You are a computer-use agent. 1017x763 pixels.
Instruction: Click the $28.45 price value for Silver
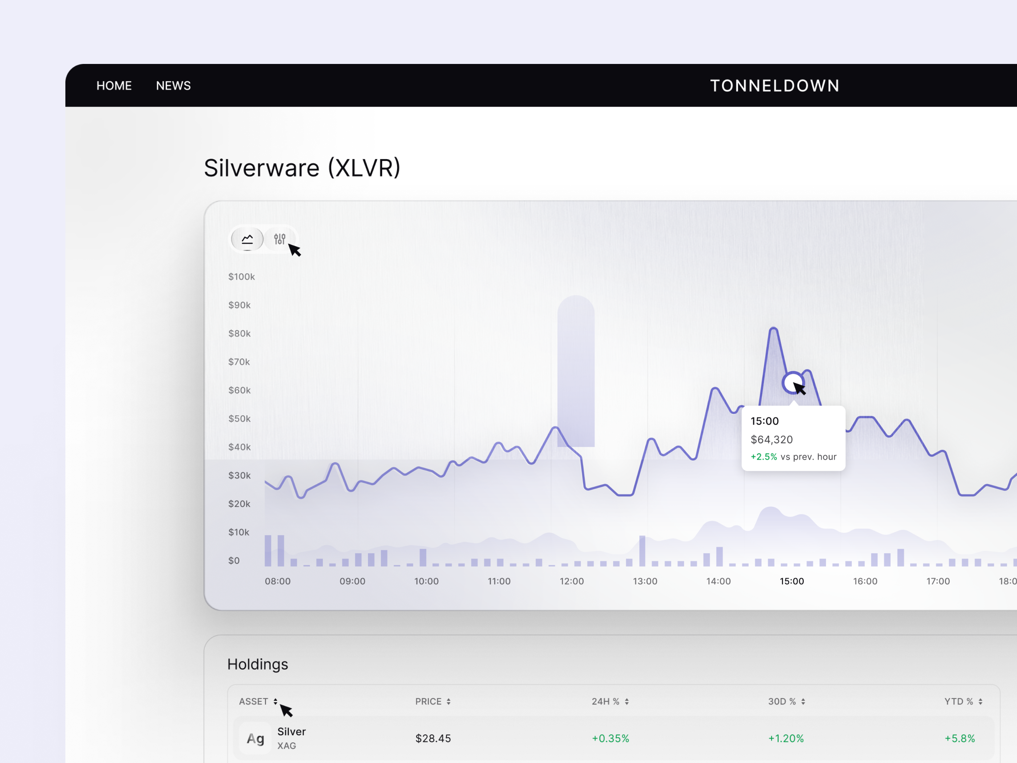(x=432, y=738)
